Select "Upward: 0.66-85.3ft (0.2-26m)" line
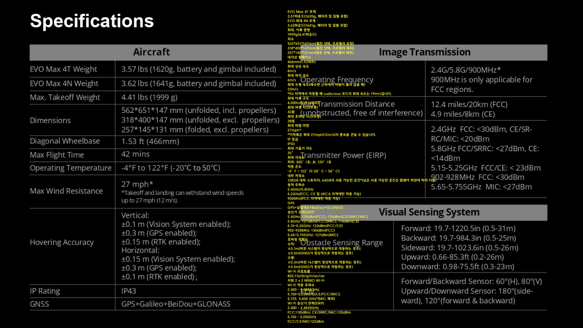Image resolution: width=583 pixels, height=328 pixels. coord(452,257)
